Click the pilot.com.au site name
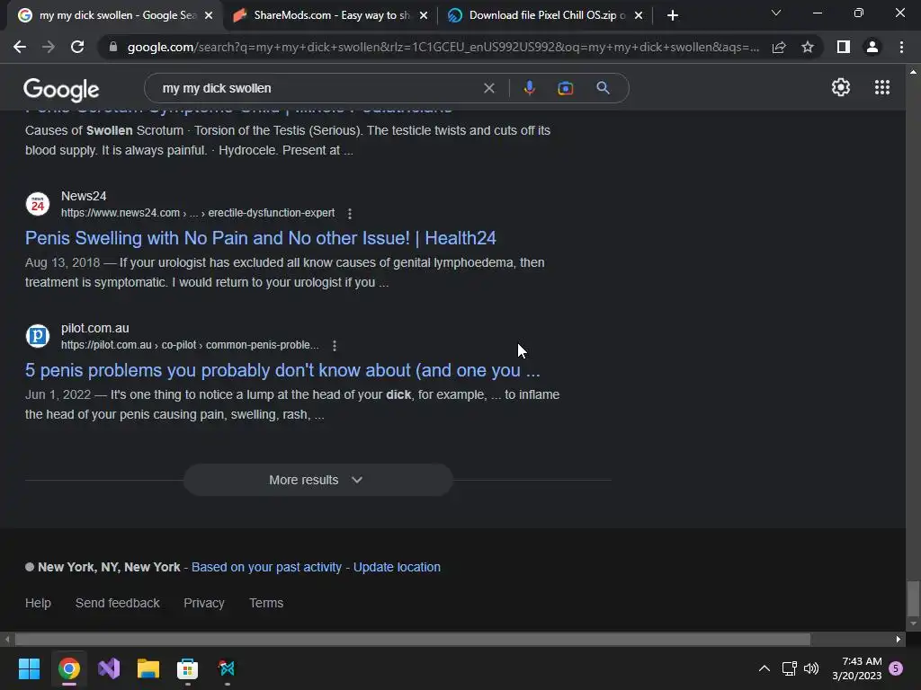921x690 pixels. [94, 328]
